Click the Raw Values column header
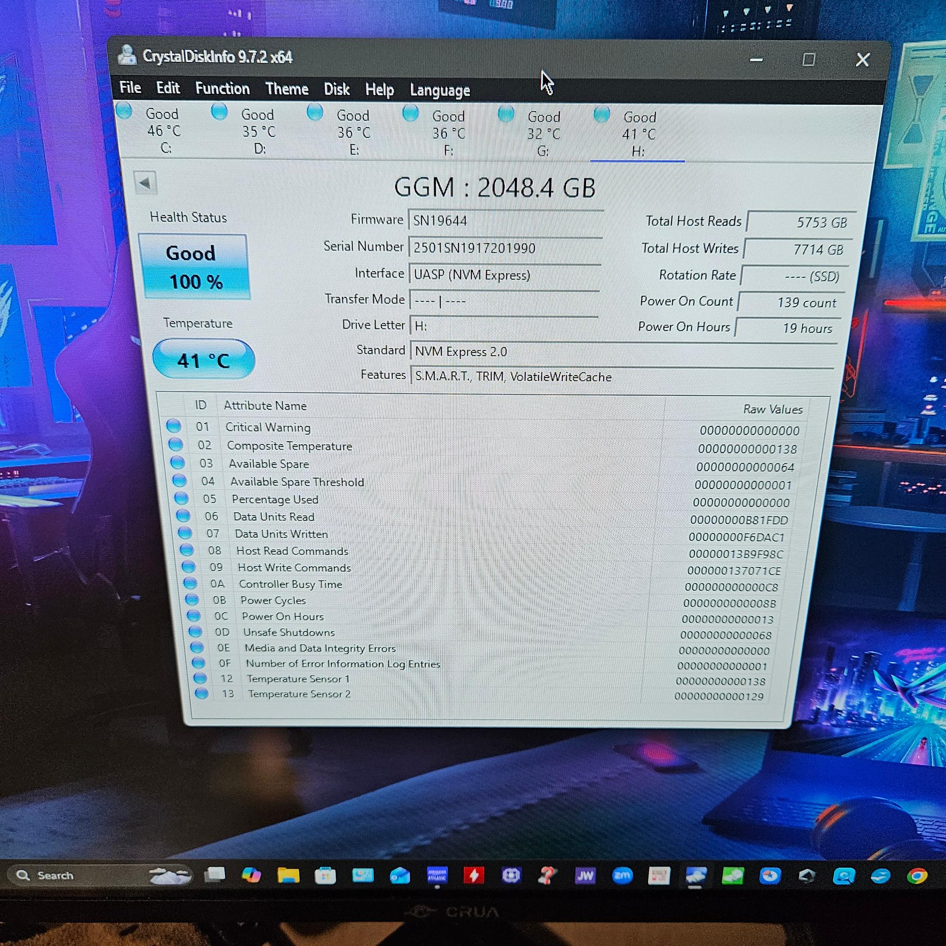The height and width of the screenshot is (946, 946). coord(773,409)
